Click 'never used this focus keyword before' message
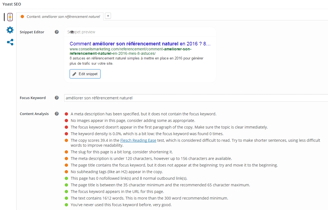 [x=121, y=205]
